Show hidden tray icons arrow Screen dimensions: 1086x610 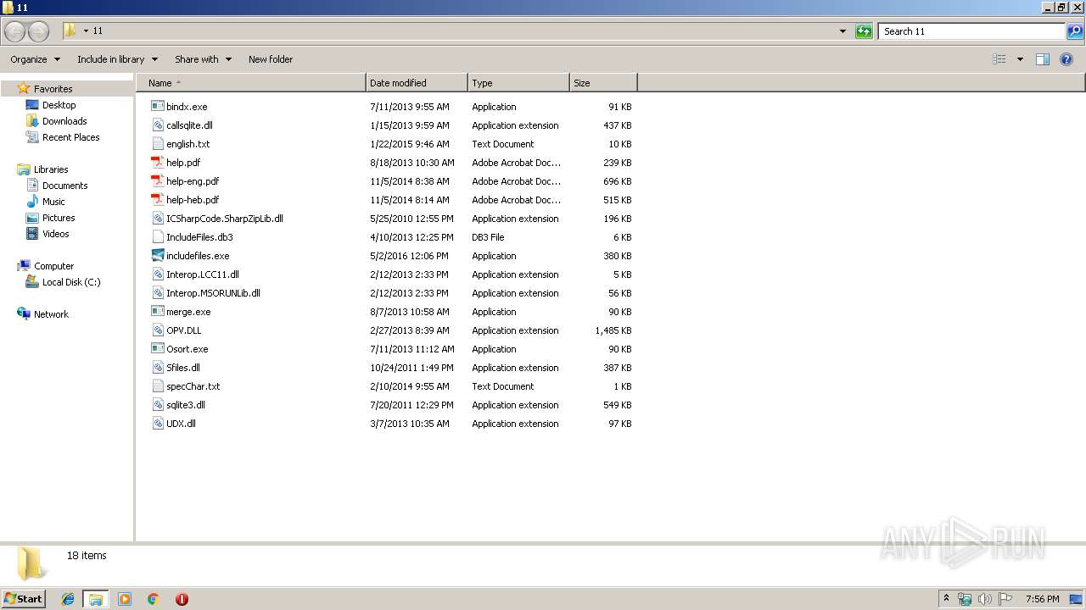pyautogui.click(x=946, y=599)
